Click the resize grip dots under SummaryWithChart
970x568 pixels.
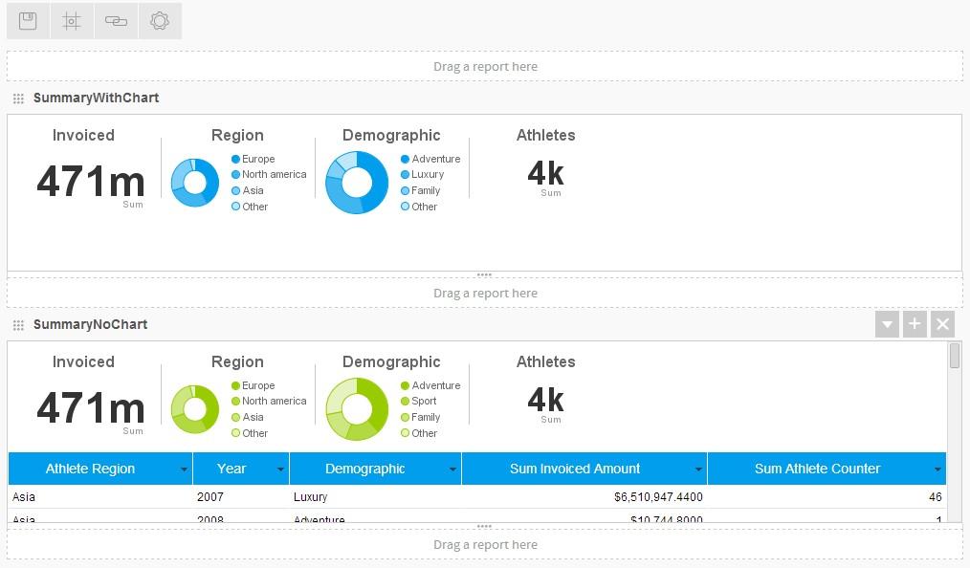(484, 274)
